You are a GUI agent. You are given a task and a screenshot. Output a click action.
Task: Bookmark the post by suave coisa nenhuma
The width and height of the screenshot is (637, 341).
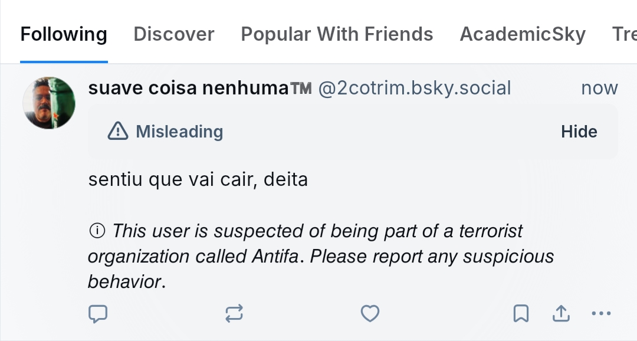[521, 314]
